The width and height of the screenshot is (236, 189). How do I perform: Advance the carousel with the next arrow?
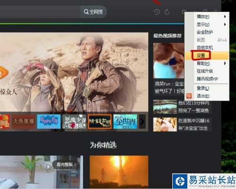142,121
